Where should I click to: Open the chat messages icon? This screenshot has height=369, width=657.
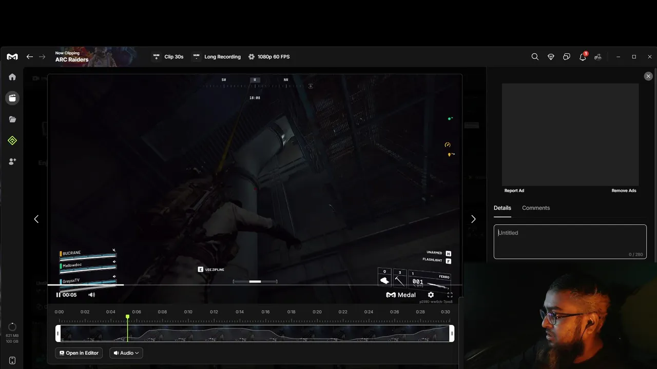click(x=567, y=57)
